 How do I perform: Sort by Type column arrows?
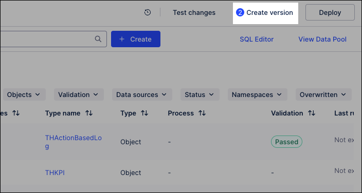144,113
